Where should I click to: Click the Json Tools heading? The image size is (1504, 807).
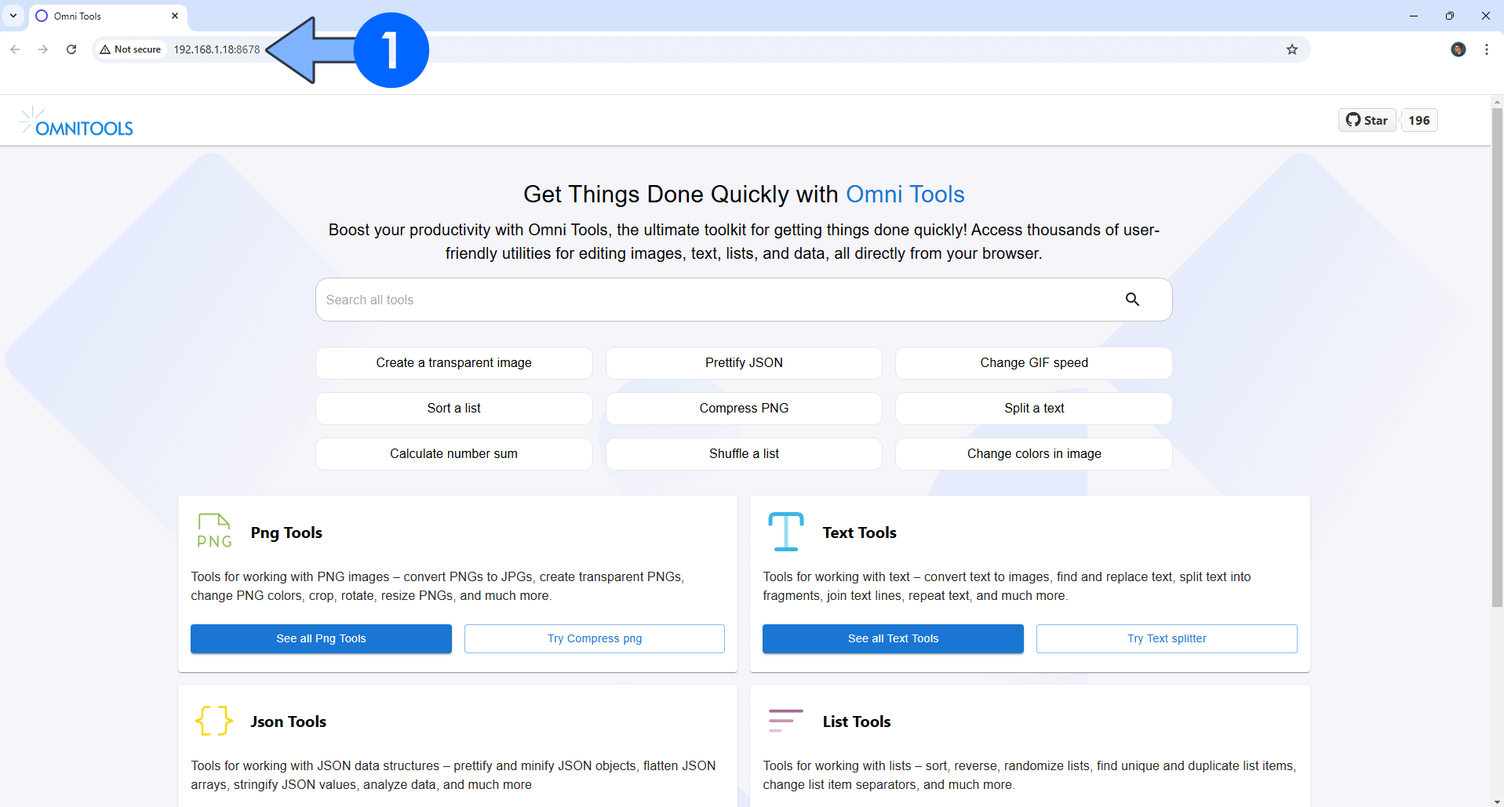[288, 722]
